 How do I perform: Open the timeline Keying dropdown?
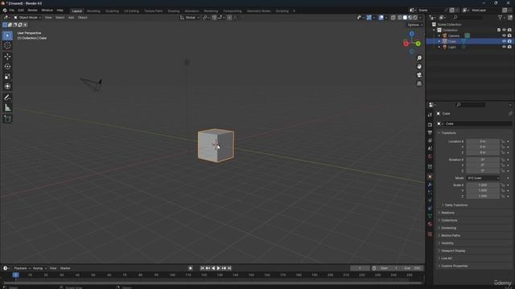pos(39,268)
